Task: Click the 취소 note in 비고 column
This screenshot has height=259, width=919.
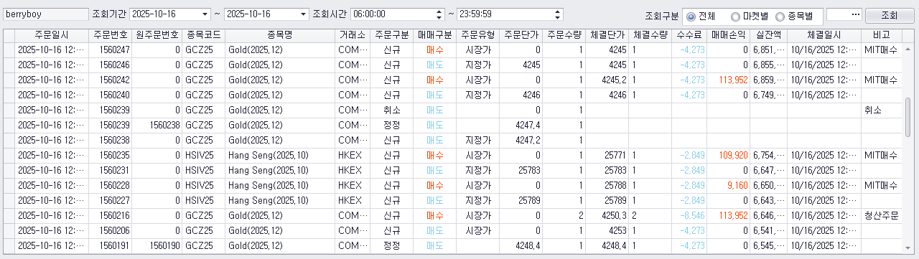Action: click(873, 110)
